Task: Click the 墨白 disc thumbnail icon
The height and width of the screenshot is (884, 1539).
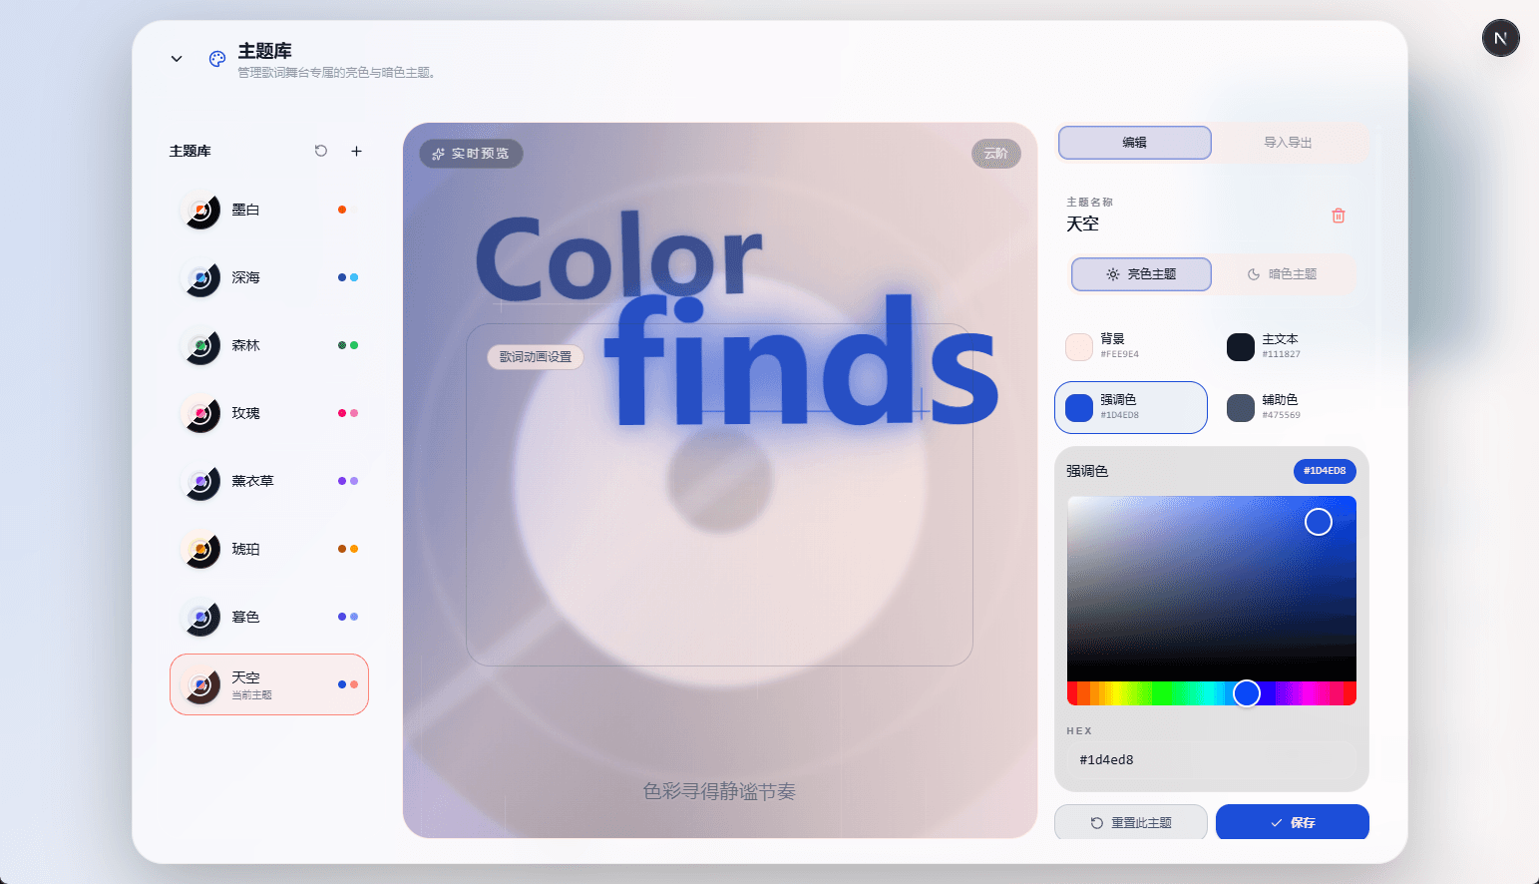Action: click(x=200, y=210)
